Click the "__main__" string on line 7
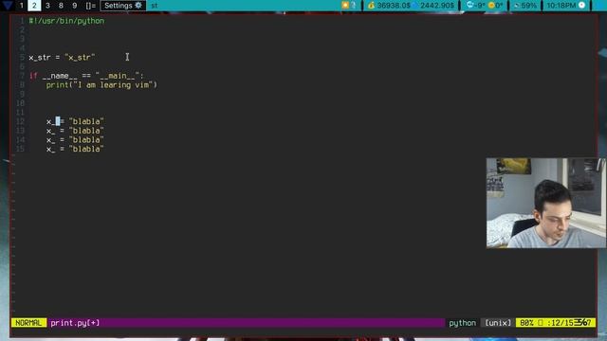The height and width of the screenshot is (341, 607). pos(118,76)
